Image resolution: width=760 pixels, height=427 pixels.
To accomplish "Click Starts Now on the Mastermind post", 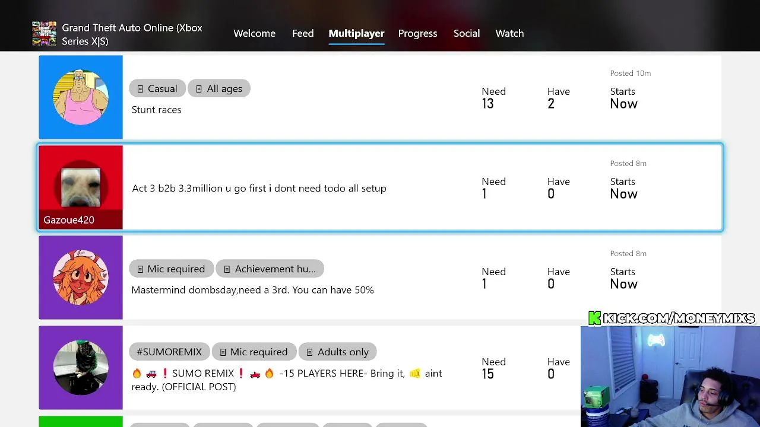I will [x=623, y=278].
